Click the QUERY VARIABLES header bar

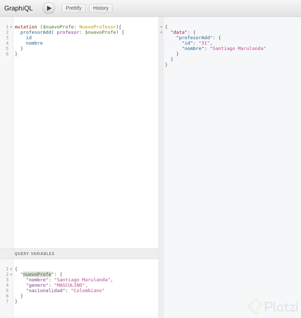34,254
